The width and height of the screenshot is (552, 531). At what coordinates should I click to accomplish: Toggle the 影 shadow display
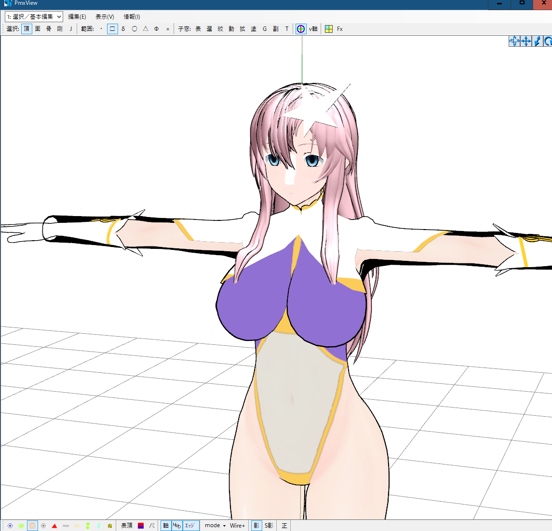coord(256,526)
